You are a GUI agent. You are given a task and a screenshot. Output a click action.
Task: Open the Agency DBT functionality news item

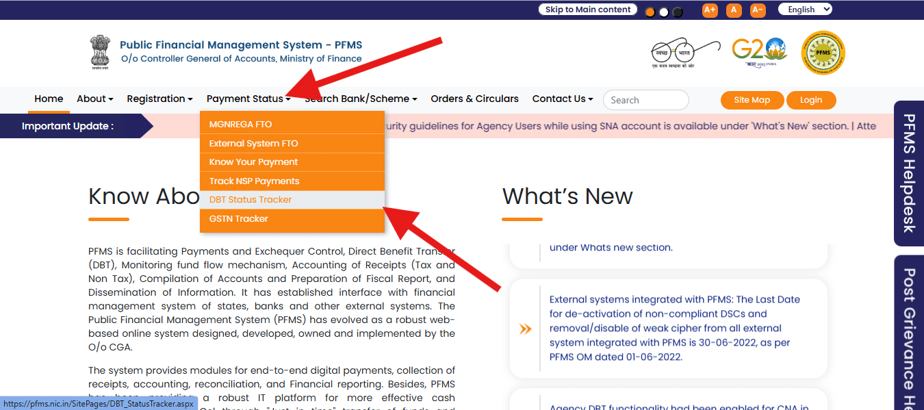coord(679,407)
